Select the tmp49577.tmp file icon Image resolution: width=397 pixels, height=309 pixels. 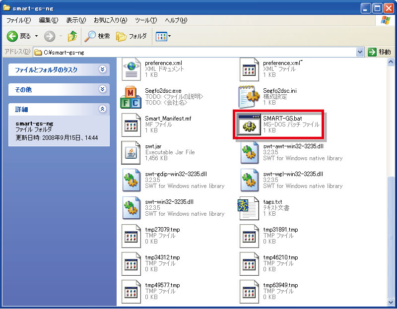tap(131, 292)
